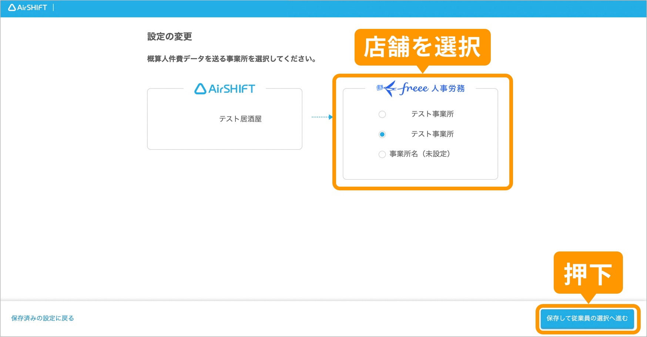Click the AirSHIFT logo in header

pos(28,7)
